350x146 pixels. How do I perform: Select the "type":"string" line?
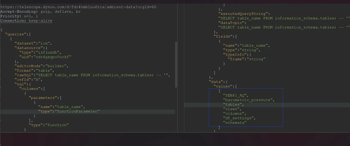click(x=242, y=50)
